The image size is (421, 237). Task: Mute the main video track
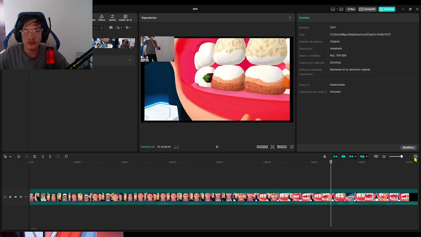(21, 197)
